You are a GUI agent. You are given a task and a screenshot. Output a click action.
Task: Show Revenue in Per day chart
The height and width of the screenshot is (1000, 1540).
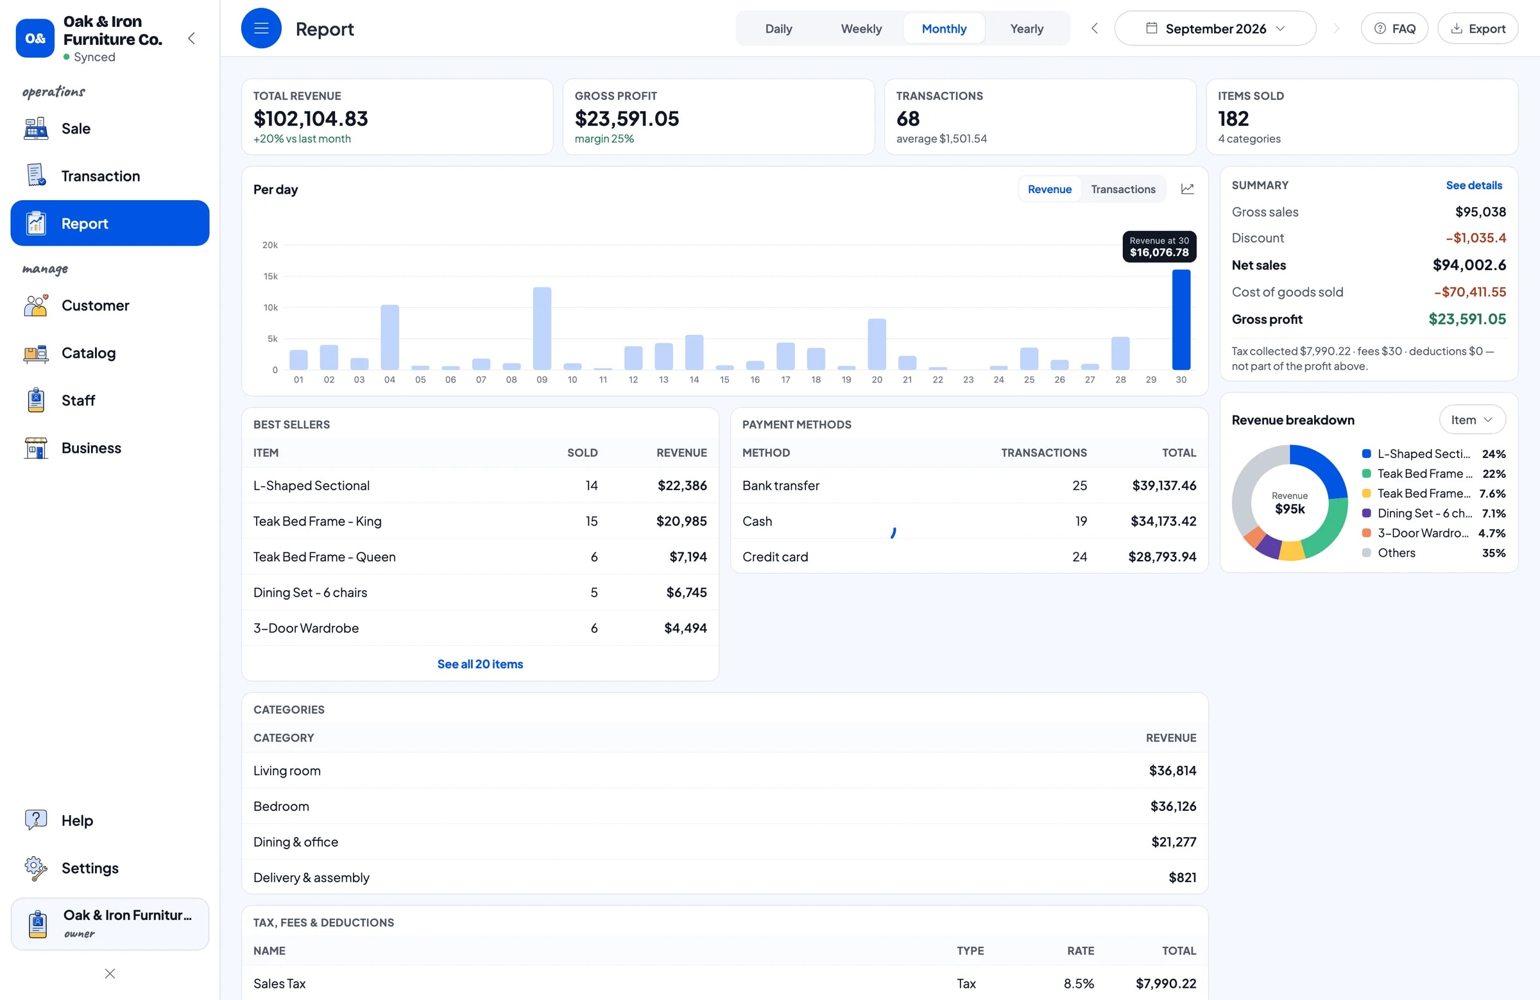click(x=1050, y=189)
